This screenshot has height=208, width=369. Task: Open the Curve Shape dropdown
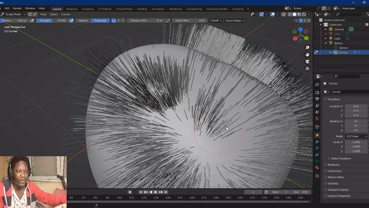pos(235,21)
